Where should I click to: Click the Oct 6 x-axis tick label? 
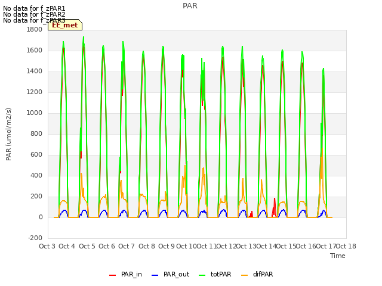pos(107,246)
